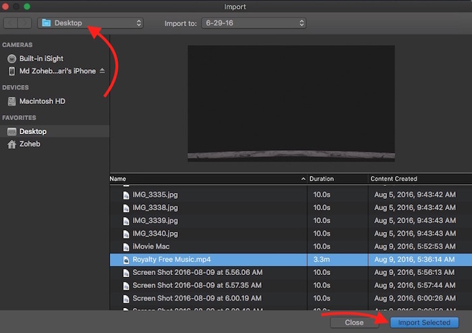Select the iMovie Mac item in list

(151, 247)
